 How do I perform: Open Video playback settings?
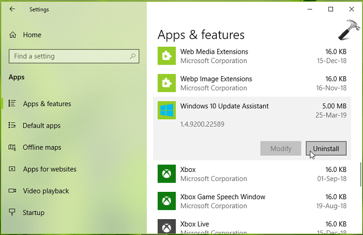(46, 191)
